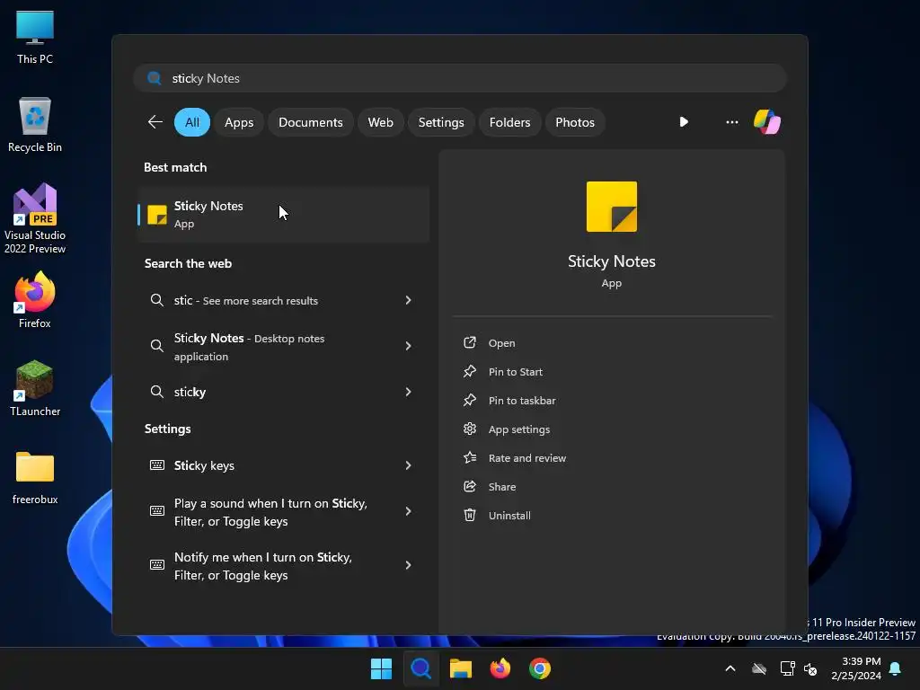Switch to the Documents filter tab

[310, 122]
